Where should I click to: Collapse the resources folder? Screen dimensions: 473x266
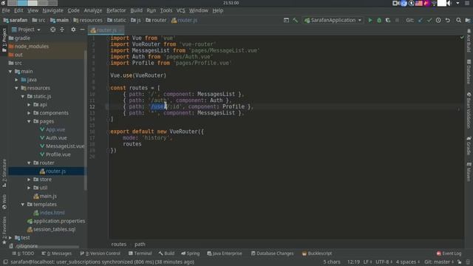tap(16, 88)
